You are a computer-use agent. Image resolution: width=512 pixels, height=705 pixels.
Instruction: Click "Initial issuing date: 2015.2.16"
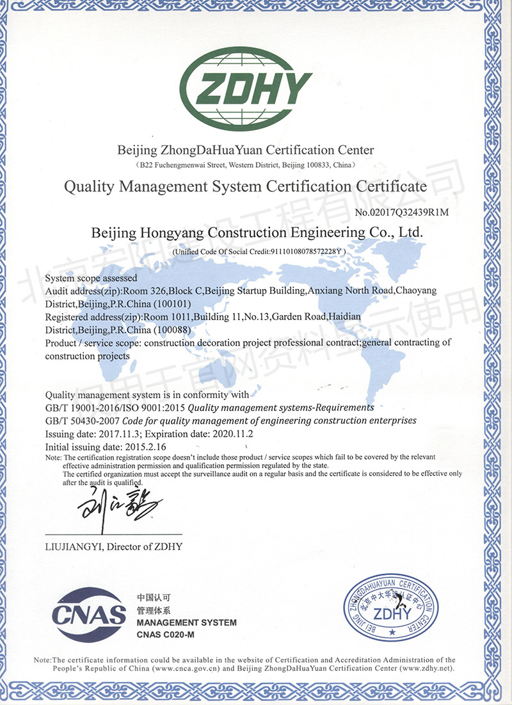[x=106, y=448]
